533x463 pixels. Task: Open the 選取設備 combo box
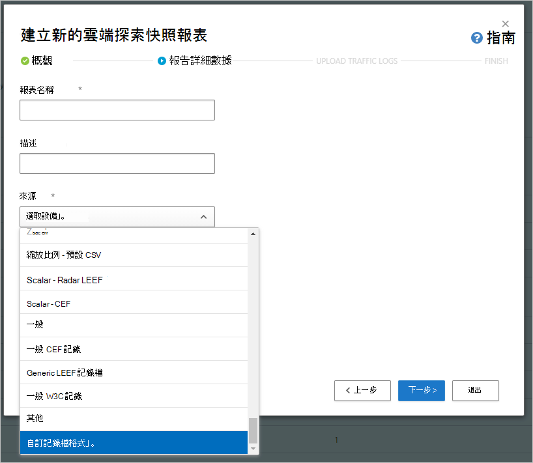(117, 217)
